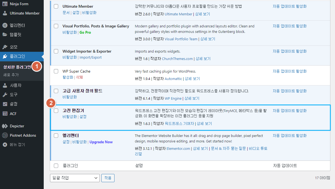Click Upgrade Now link for 엘리멘터
335x189 pixels.
coord(101,142)
